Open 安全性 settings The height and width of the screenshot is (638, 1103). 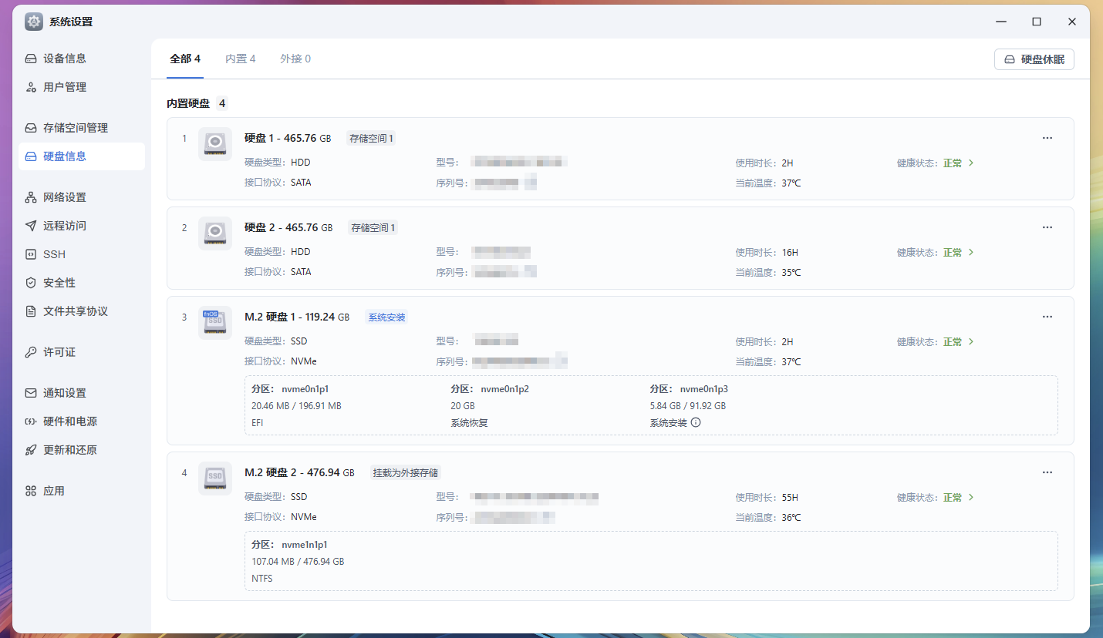pos(82,283)
